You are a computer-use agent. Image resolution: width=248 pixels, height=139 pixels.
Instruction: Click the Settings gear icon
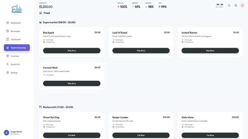coord(7,72)
